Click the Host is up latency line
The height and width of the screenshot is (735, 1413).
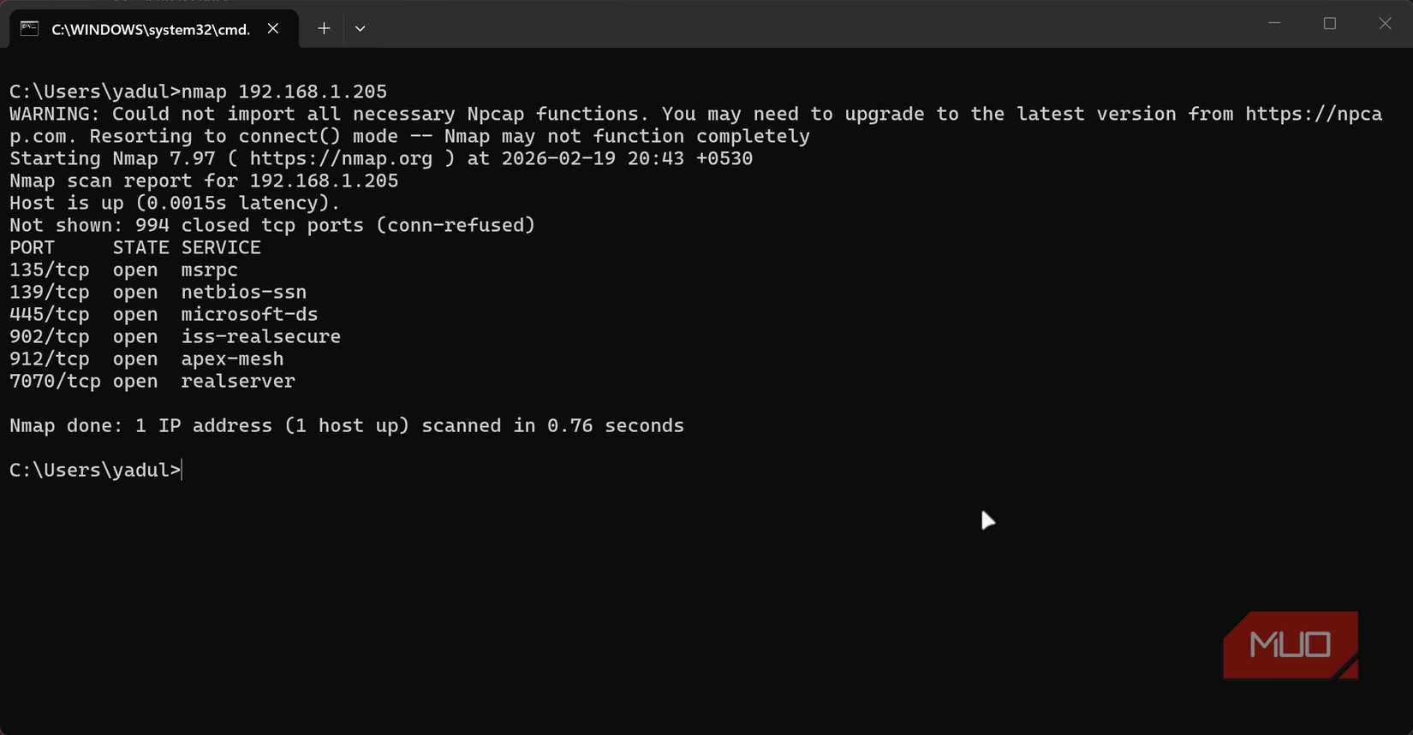171,203
